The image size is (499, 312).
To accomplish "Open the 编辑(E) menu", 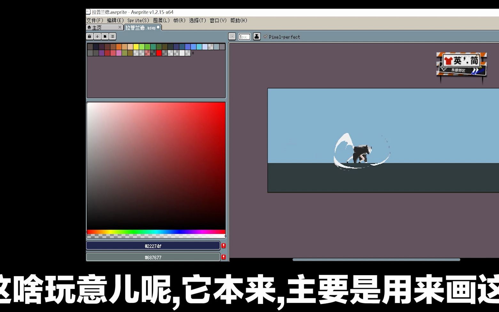I will click(115, 20).
